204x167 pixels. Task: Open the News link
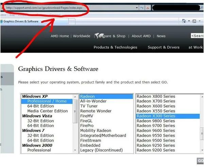tap(161, 36)
